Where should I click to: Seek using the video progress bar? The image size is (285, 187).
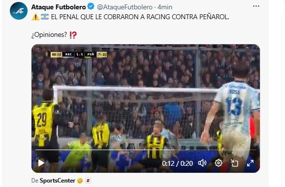(x=146, y=150)
